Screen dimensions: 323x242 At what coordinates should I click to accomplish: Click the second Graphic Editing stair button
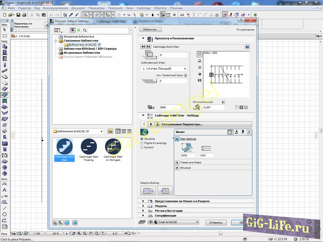point(165,191)
